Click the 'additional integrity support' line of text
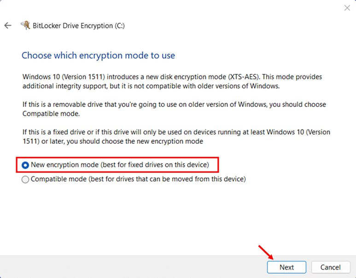Viewport: 356px width, 278px height. point(68,85)
